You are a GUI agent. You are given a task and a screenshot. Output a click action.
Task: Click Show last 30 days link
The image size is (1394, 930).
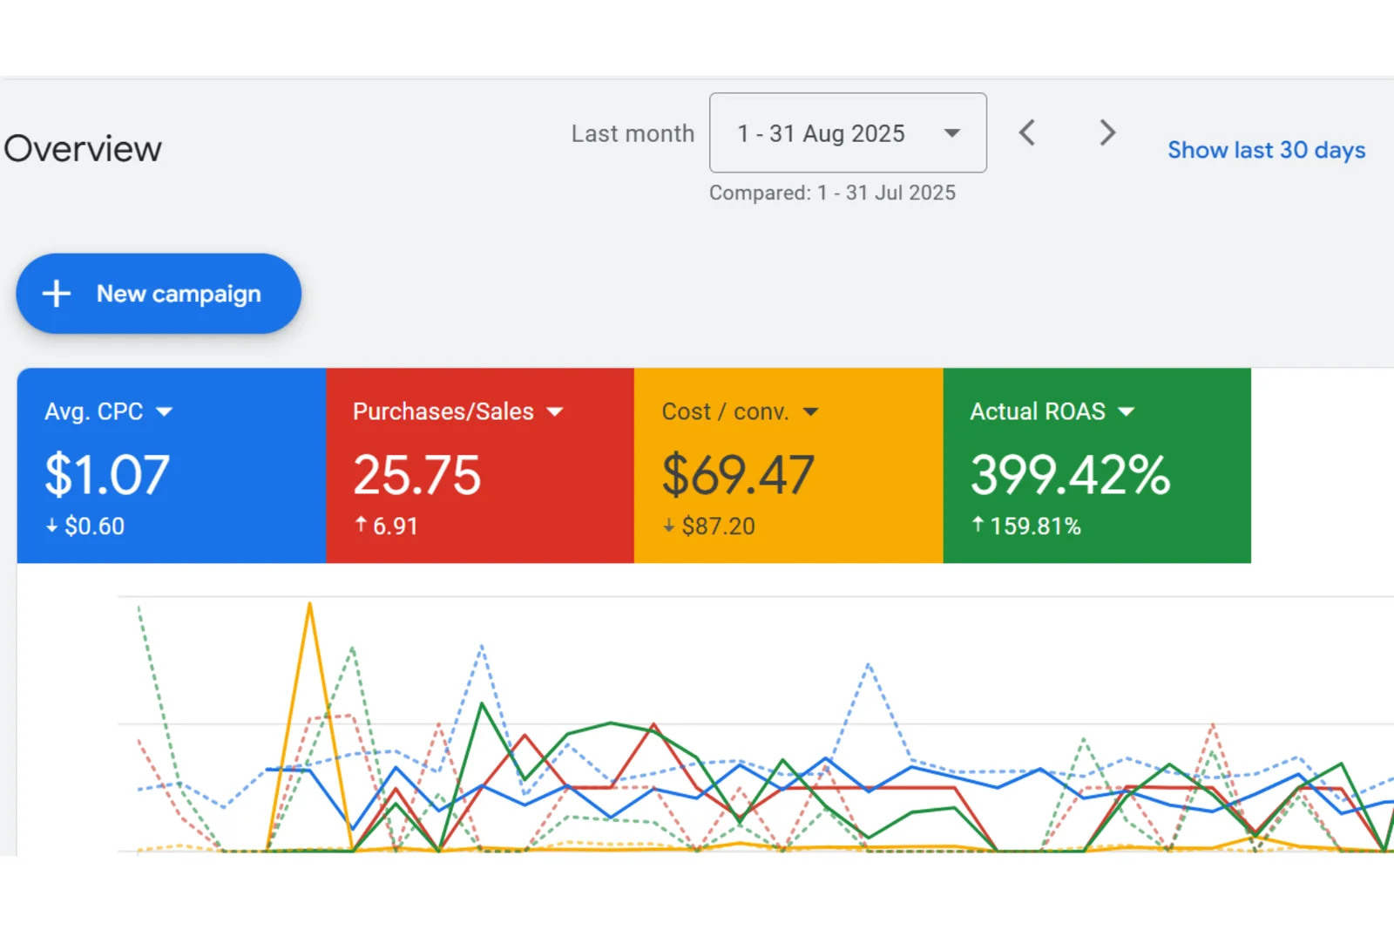coord(1266,150)
